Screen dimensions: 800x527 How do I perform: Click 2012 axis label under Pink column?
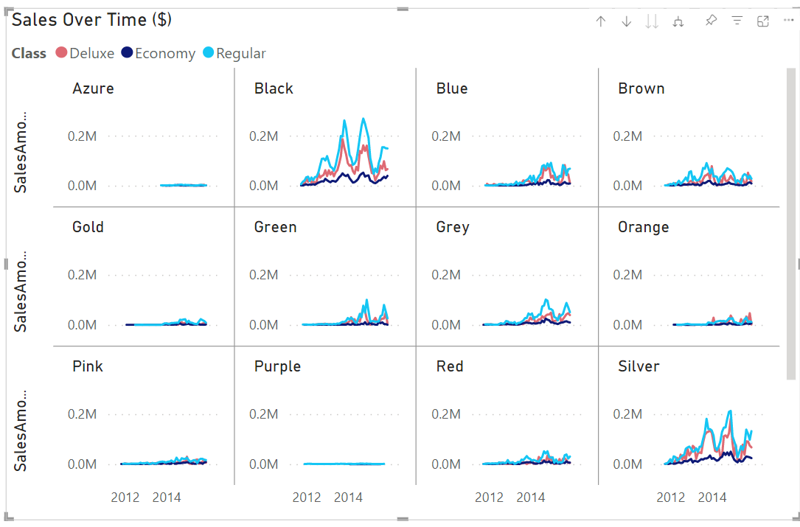[x=125, y=498]
